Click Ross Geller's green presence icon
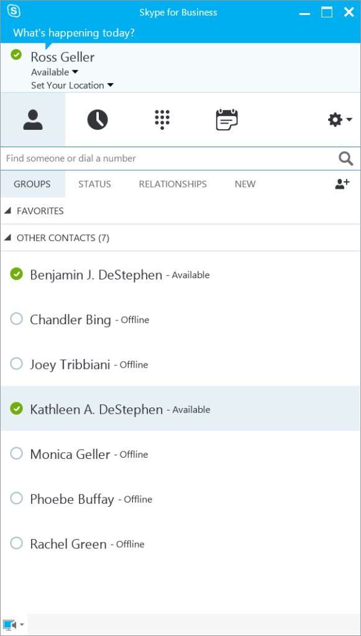The height and width of the screenshot is (636, 361). [16, 54]
